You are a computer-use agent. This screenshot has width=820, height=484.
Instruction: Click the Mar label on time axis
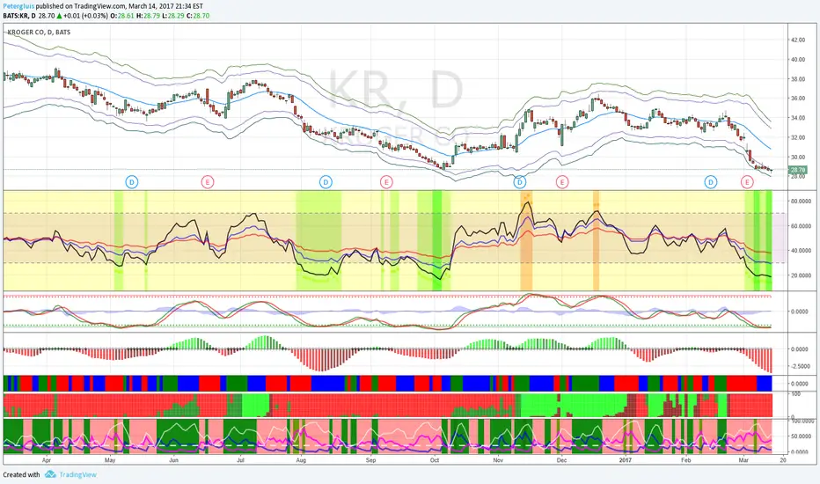[743, 460]
